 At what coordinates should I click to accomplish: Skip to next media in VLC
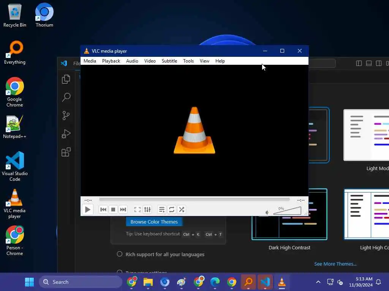123,210
